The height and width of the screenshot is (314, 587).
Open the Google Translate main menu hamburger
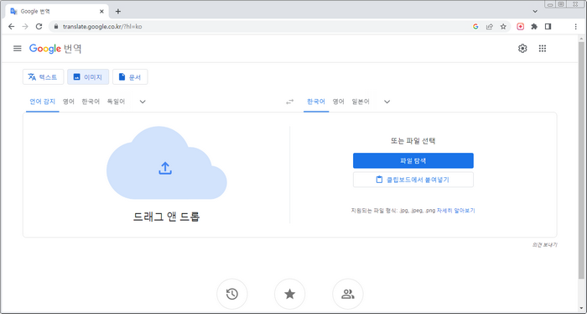click(x=18, y=49)
